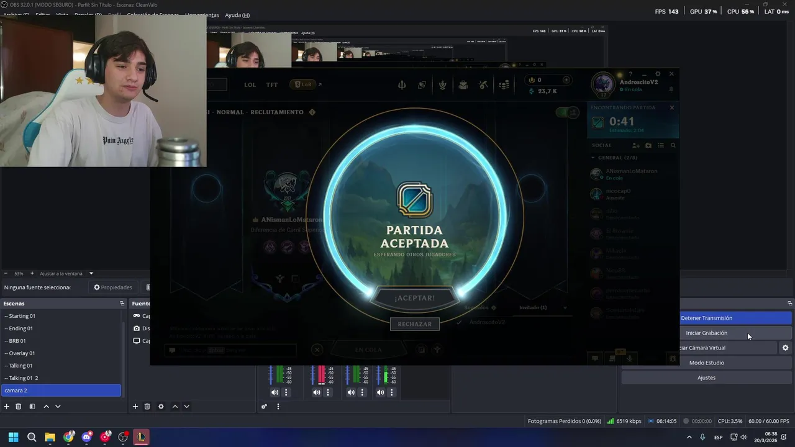Switch to TFT tab in League client
Screen dimensions: 795x447
(x=272, y=85)
